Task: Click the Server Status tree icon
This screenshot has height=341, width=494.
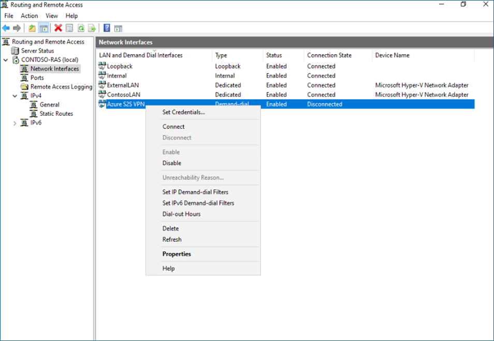Action: (16, 51)
